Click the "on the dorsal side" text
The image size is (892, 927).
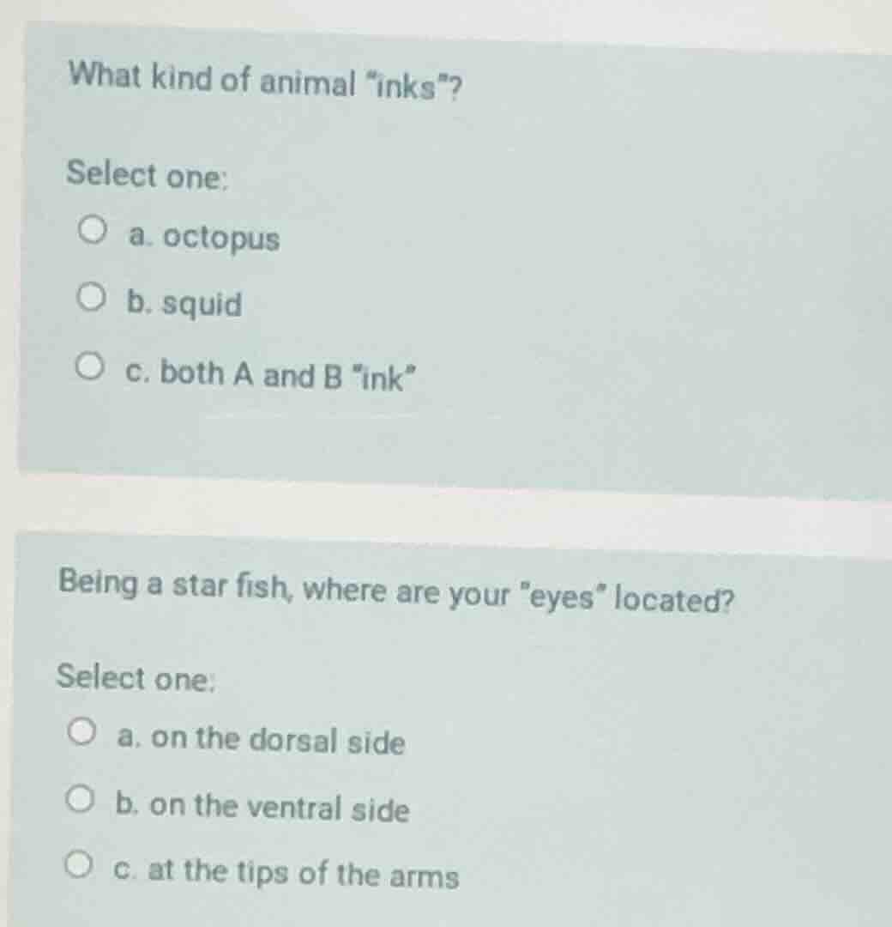click(x=262, y=742)
